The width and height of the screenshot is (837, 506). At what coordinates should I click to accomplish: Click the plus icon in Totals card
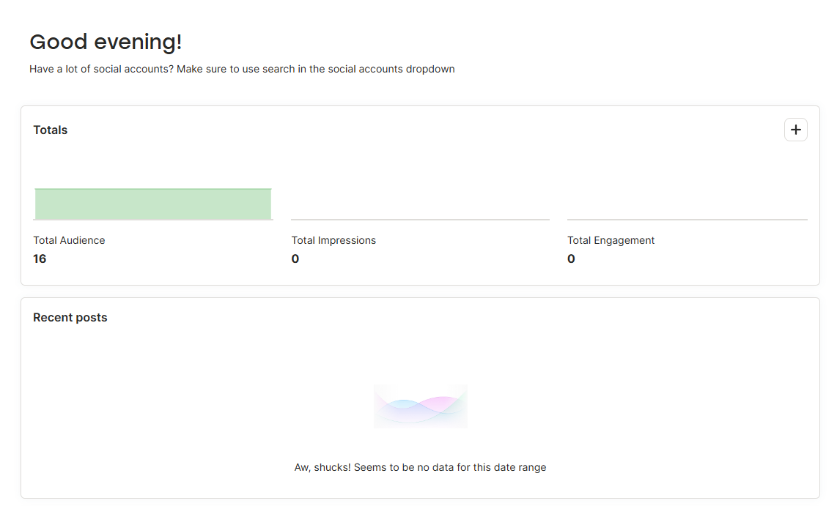coord(795,130)
